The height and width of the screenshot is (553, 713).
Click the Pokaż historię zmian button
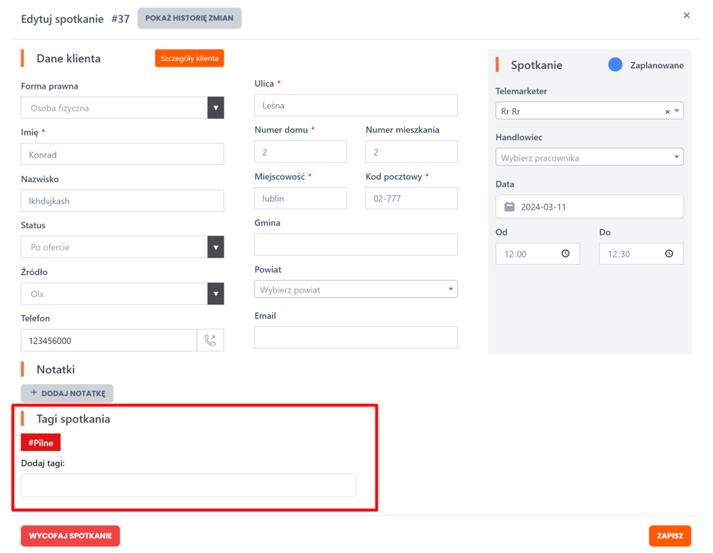point(189,18)
